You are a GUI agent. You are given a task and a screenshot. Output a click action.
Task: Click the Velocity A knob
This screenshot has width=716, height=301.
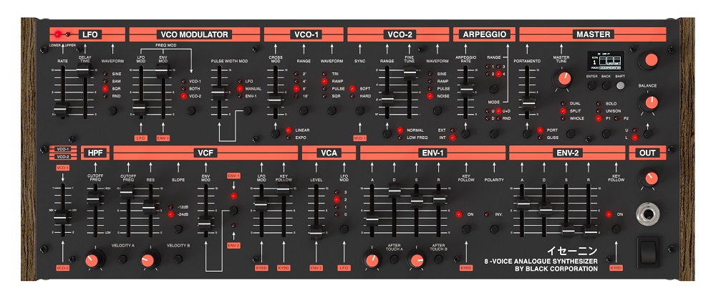pyautogui.click(x=94, y=260)
